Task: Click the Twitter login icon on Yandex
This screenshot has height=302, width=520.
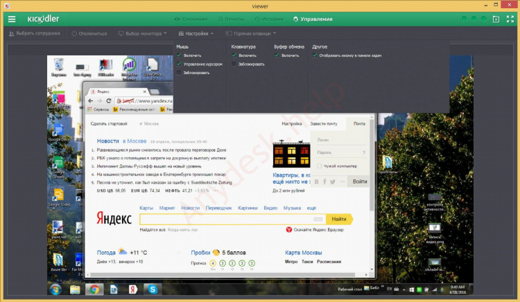Action: pyautogui.click(x=333, y=181)
